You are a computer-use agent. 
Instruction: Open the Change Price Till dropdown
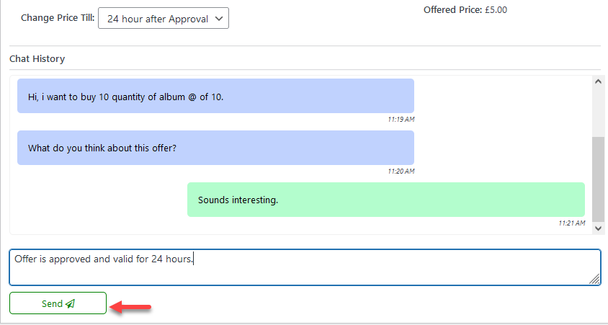pos(163,19)
